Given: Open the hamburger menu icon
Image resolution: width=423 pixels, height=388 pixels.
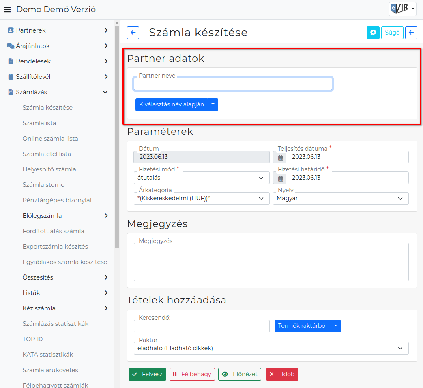Looking at the screenshot, I should 8,9.
